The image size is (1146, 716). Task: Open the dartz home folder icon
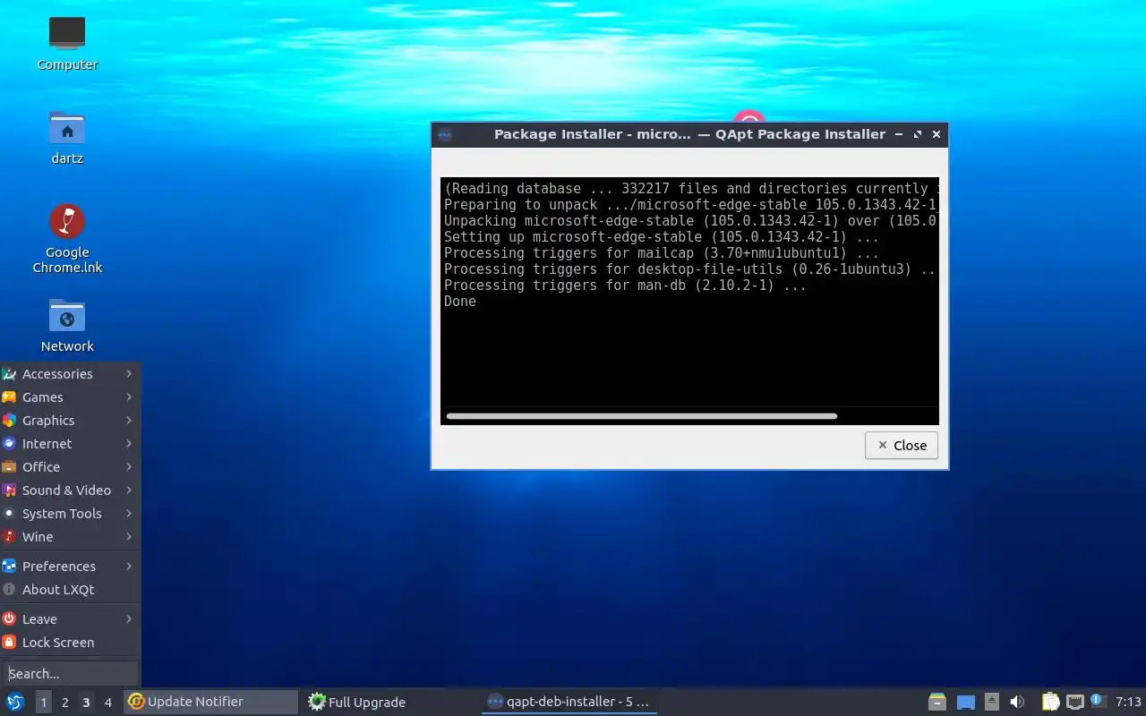click(x=67, y=138)
